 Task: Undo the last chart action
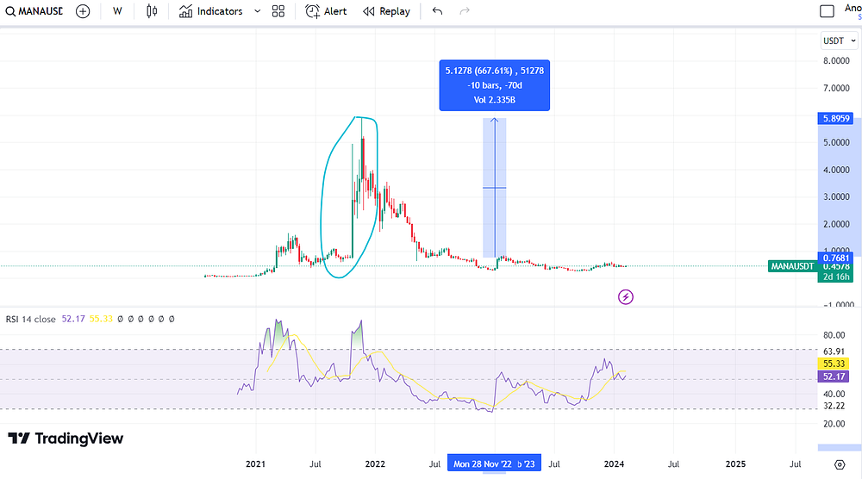[x=437, y=11]
